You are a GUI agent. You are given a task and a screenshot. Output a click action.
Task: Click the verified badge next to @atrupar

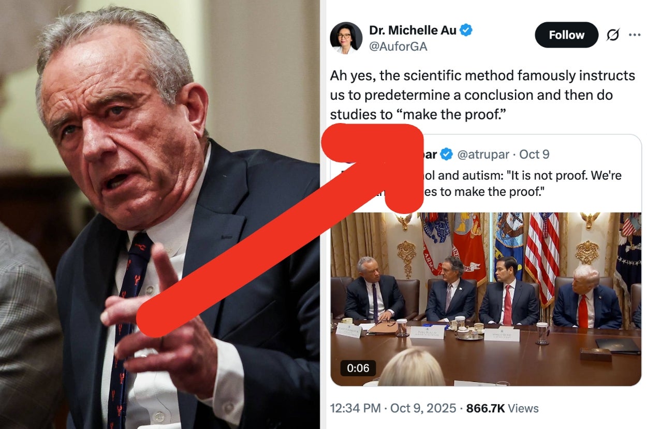446,154
